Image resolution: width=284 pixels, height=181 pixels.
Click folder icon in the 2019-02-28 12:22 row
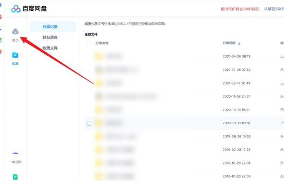click(x=99, y=150)
